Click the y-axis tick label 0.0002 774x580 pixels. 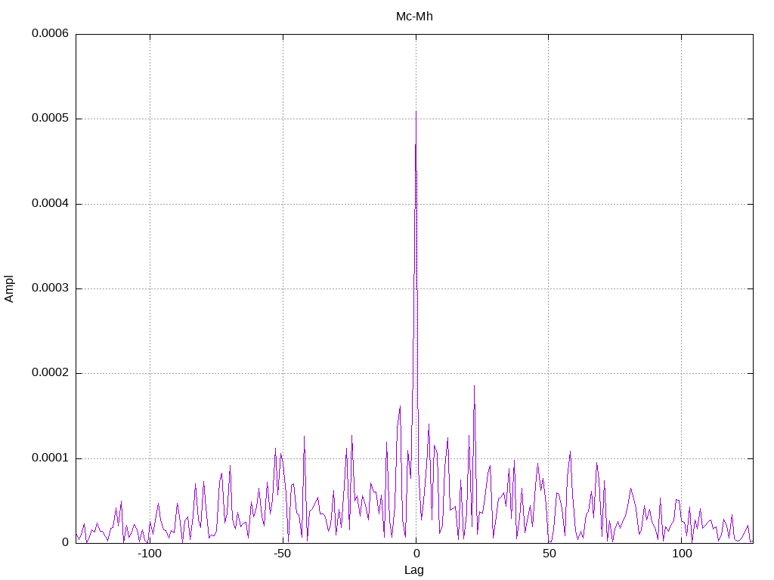(x=51, y=373)
